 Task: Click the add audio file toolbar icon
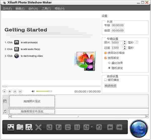tap(29, 127)
